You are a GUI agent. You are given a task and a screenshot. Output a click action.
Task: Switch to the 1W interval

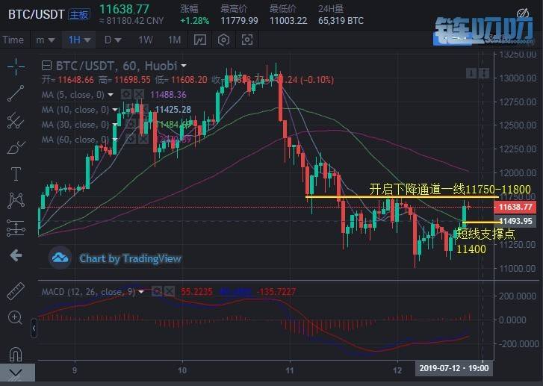(146, 40)
